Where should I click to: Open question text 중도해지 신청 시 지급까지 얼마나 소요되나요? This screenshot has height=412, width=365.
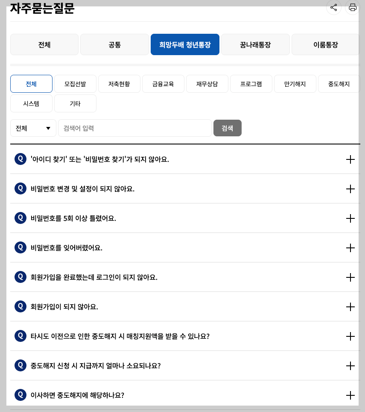tap(96, 365)
